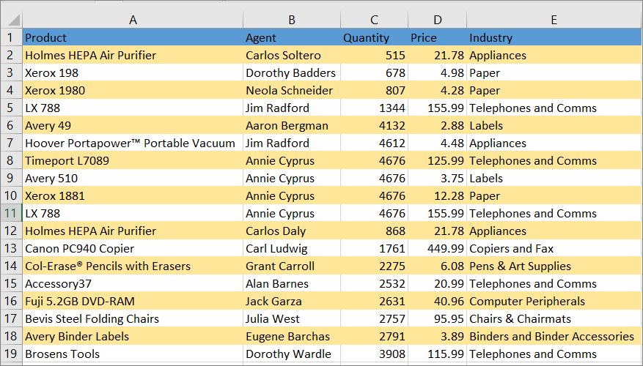
Task: Click the Quantity header cell
Action: click(374, 37)
